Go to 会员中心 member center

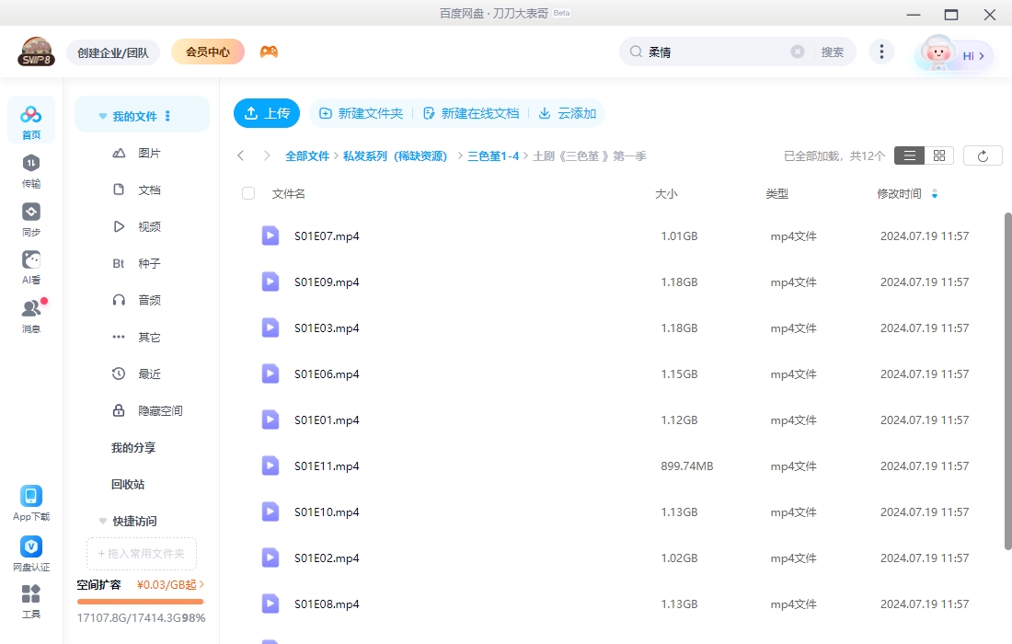pos(207,52)
